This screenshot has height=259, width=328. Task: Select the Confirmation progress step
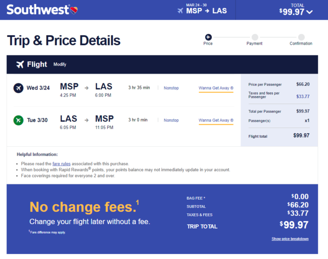coord(301,40)
